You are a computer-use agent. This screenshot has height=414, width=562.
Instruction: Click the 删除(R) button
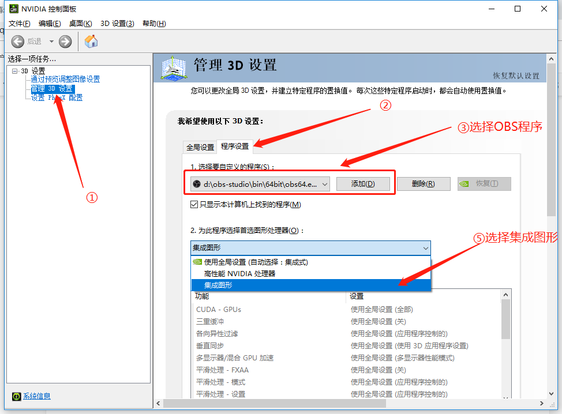pyautogui.click(x=424, y=184)
